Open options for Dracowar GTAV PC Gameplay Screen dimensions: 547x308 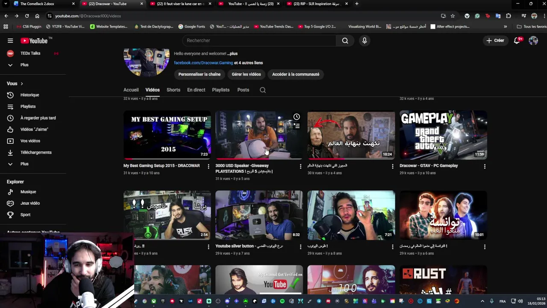[485, 166]
